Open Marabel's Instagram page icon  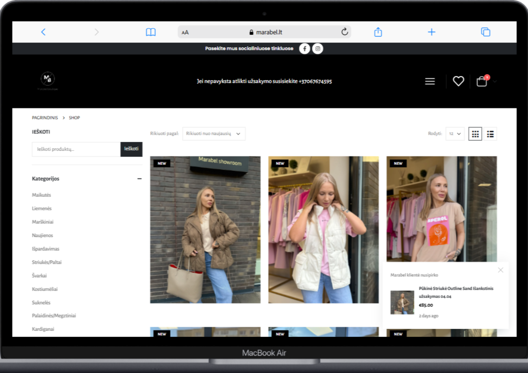[x=318, y=49]
